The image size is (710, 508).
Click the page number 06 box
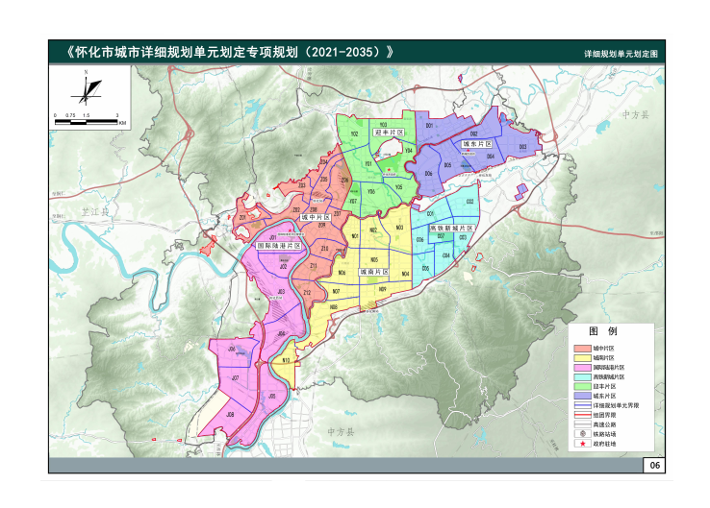(x=653, y=466)
